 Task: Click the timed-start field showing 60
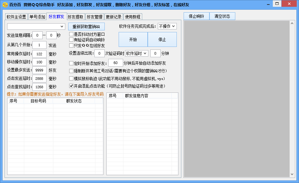[x=115, y=63]
